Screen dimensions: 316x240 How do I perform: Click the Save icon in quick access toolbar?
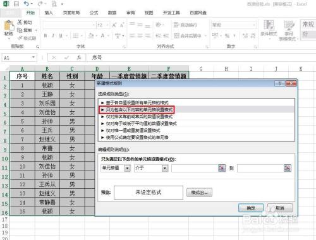(16, 4)
